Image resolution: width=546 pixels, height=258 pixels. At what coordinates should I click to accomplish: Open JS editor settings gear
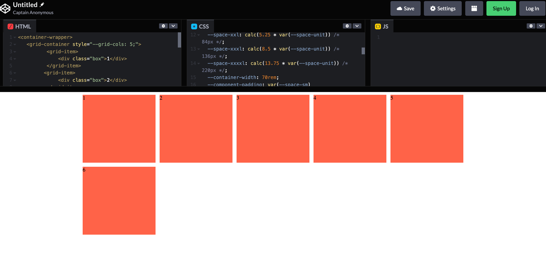pyautogui.click(x=531, y=26)
